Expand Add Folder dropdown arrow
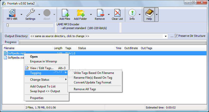Screen dimensions: 209x112 [x=91, y=14]
